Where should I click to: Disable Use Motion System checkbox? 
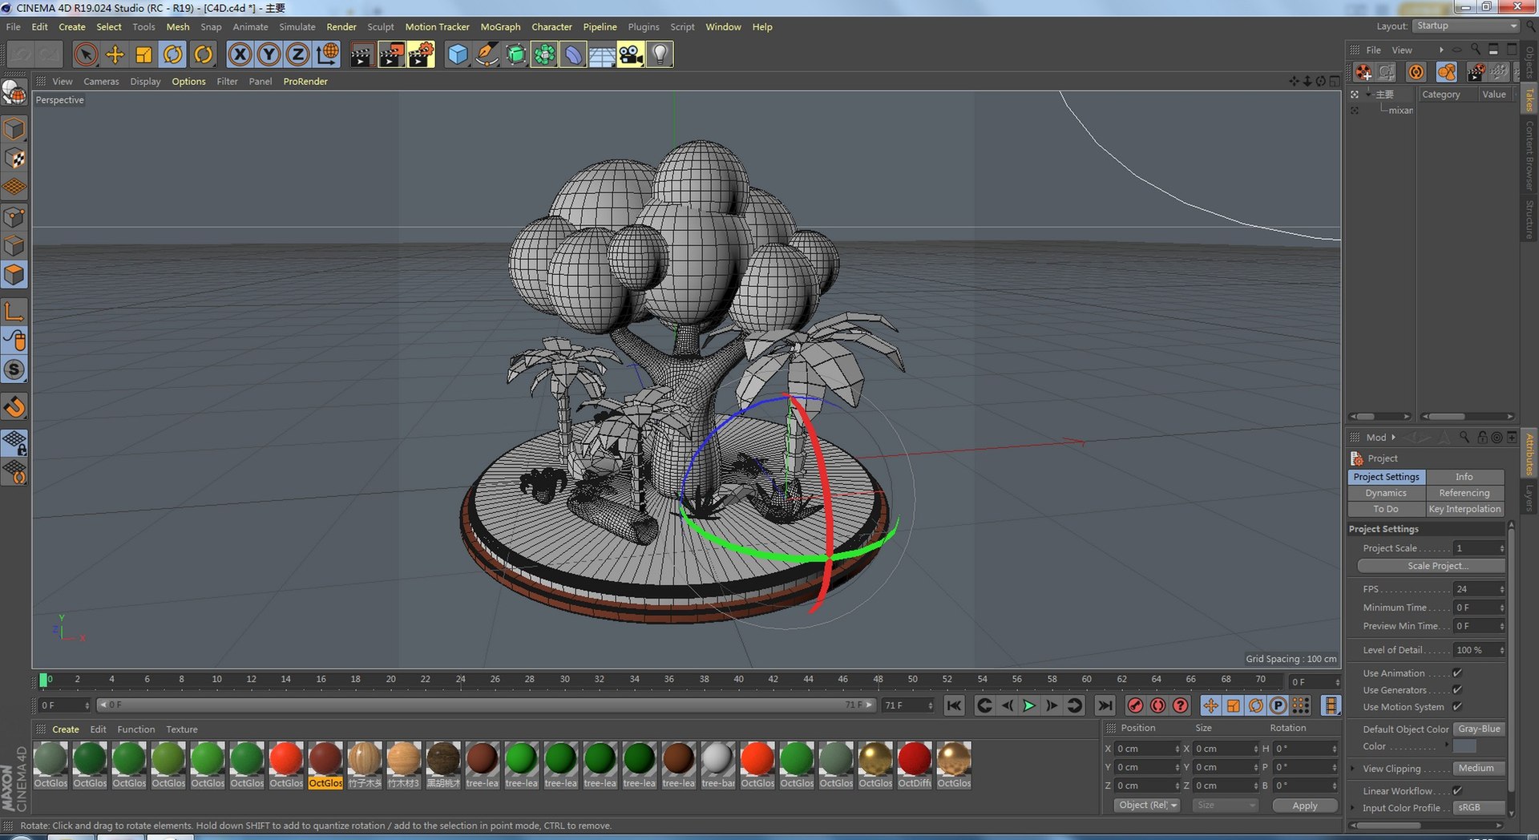(x=1457, y=707)
